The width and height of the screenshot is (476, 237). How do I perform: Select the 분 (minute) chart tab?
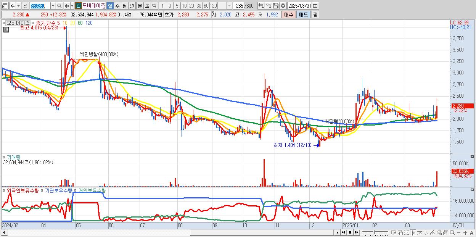pos(140,6)
